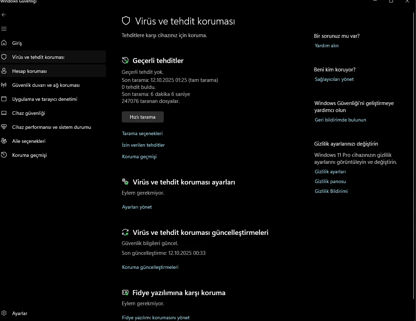
Task: Click the Aile seçenekleri family icon
Action: (4, 141)
